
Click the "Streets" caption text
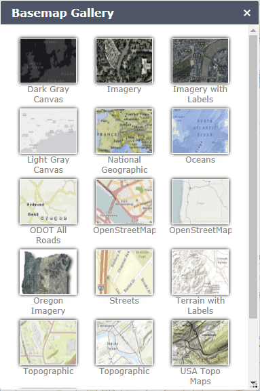pos(124,301)
